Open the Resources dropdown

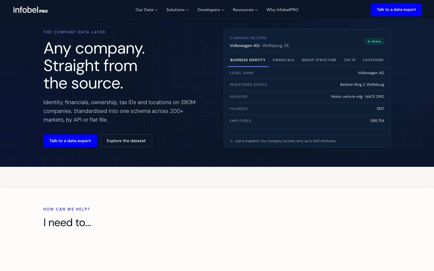tap(245, 10)
